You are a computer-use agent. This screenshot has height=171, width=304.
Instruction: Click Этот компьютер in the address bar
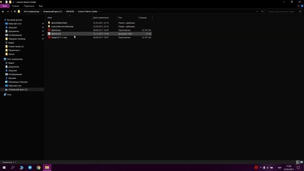31,11
